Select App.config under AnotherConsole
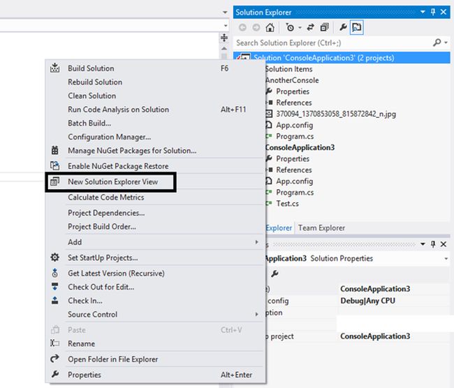 pos(295,125)
